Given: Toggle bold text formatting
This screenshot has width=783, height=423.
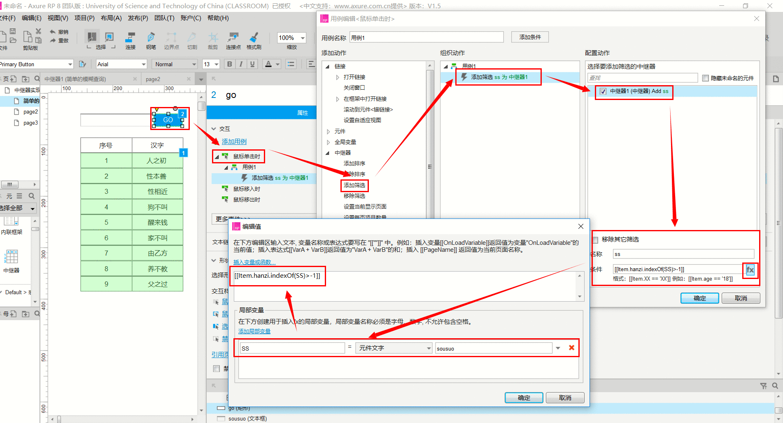Looking at the screenshot, I should (229, 64).
